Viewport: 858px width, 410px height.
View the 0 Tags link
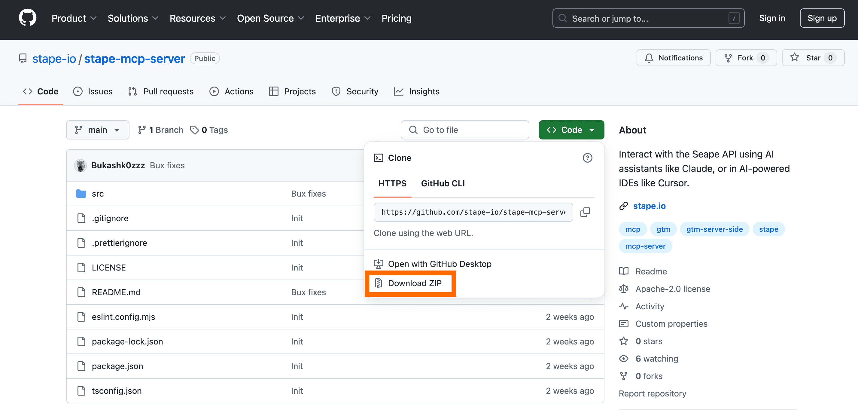[x=209, y=130]
